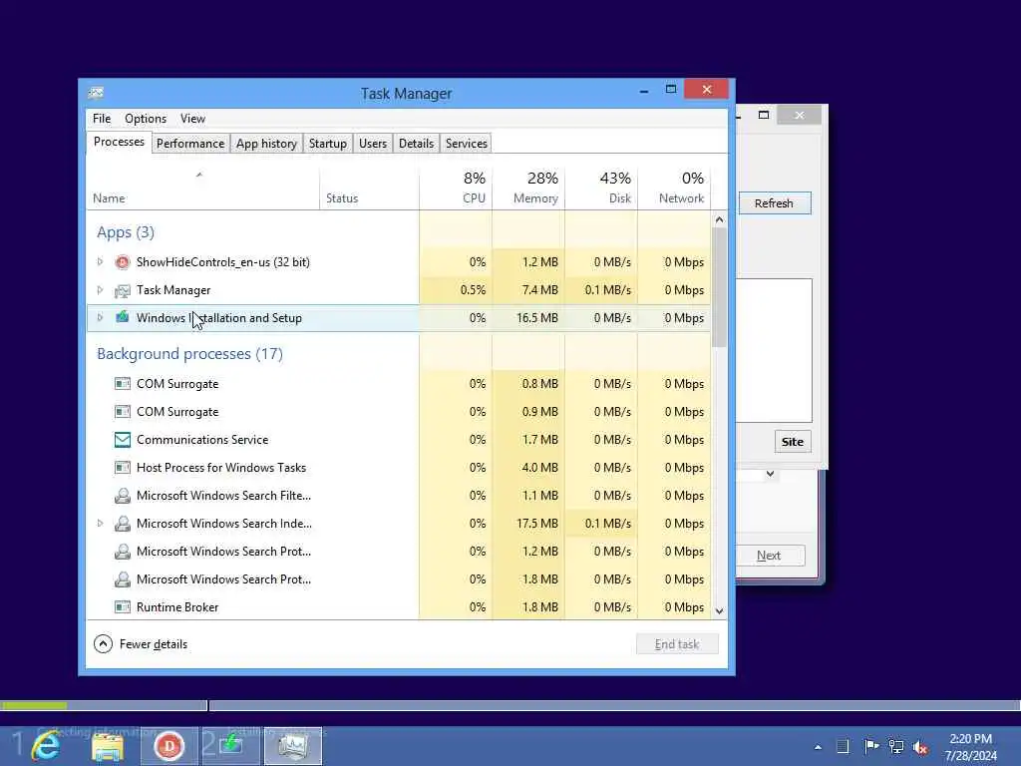Click the scroll up arrow of process list
Viewport: 1021px width, 766px height.
click(x=719, y=219)
